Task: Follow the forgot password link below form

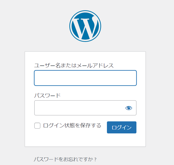Action: (65, 159)
